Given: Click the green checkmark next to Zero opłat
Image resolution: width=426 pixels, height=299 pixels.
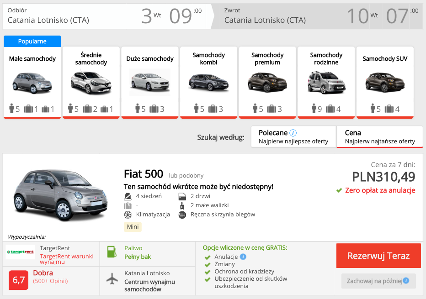Looking at the screenshot, I should point(339,190).
